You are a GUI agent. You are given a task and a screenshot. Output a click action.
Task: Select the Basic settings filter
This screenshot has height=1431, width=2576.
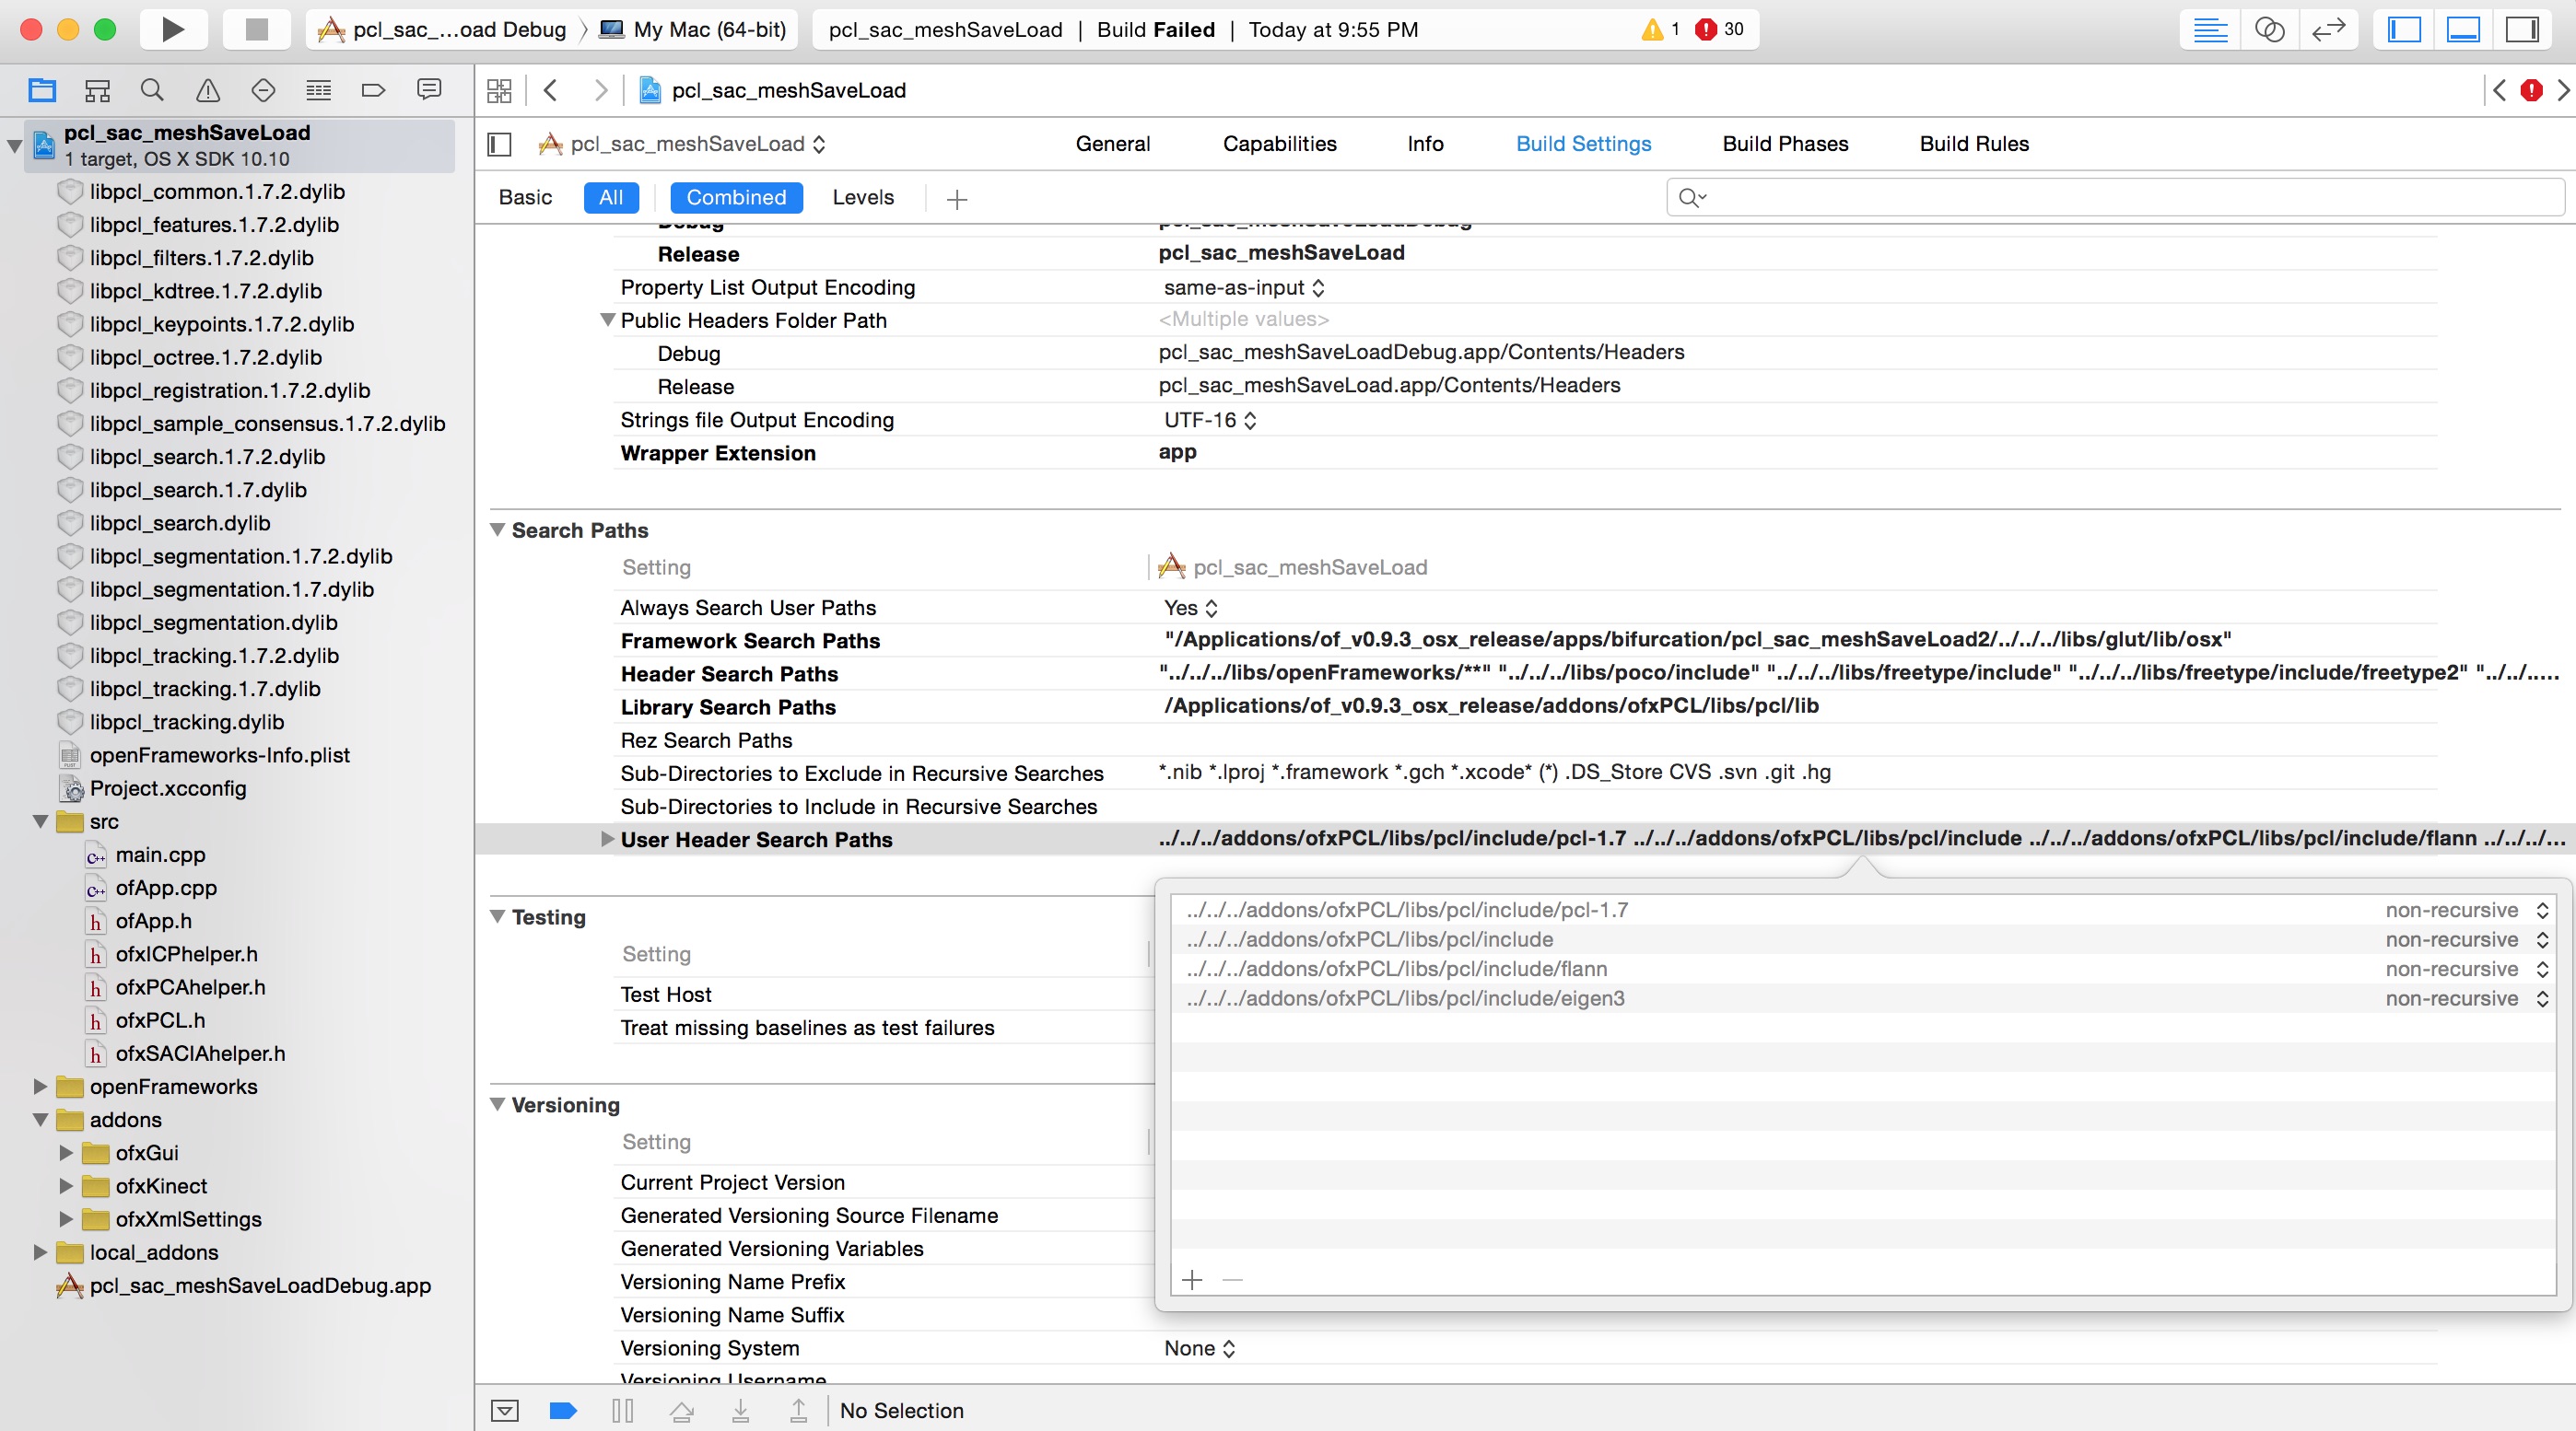click(x=525, y=197)
